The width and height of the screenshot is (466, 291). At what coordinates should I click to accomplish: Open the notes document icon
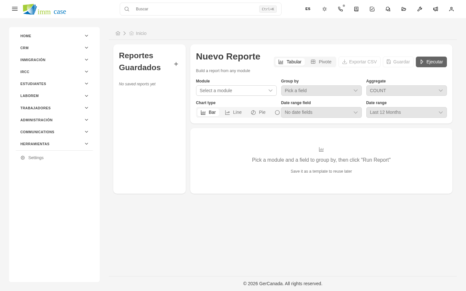click(x=356, y=9)
